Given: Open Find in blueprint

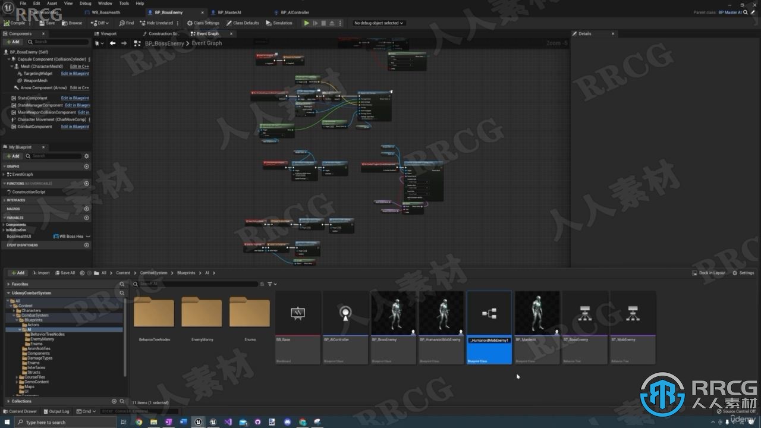Looking at the screenshot, I should click(x=127, y=23).
